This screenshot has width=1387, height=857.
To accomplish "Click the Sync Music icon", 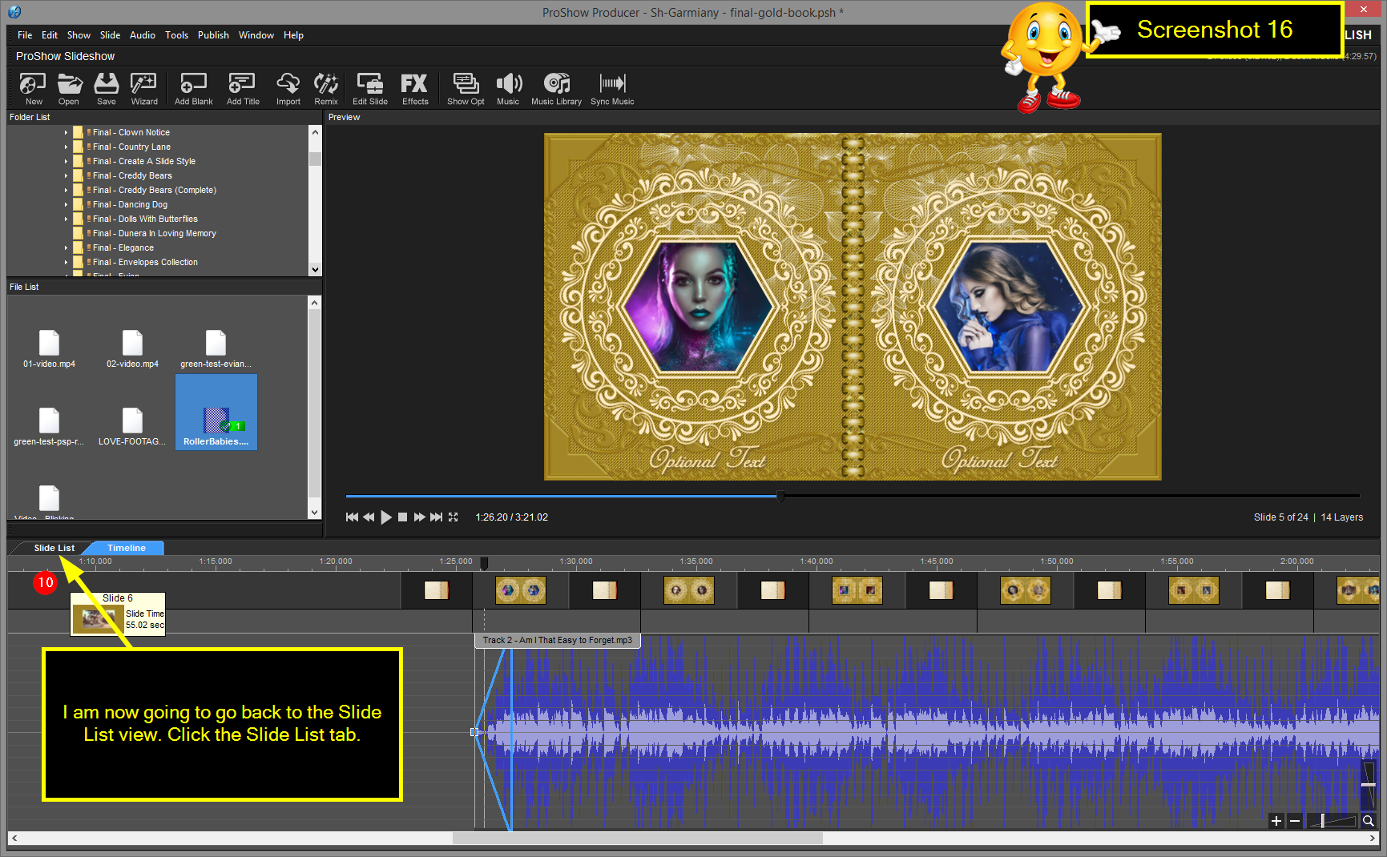I will pos(612,89).
